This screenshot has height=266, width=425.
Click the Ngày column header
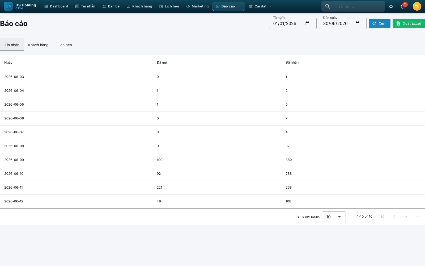[8, 63]
